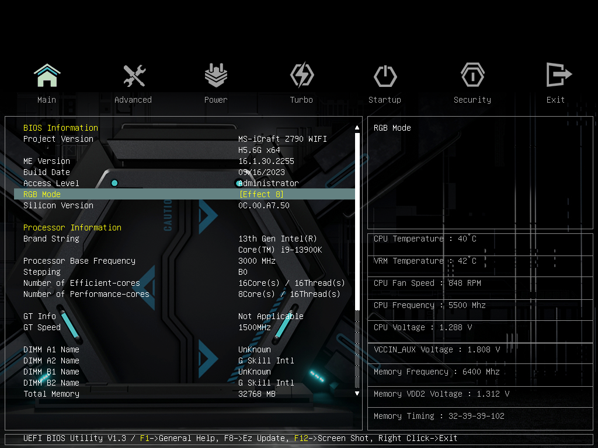Open the Turbo tab label
Viewport: 598px width, 448px height.
[x=301, y=100]
